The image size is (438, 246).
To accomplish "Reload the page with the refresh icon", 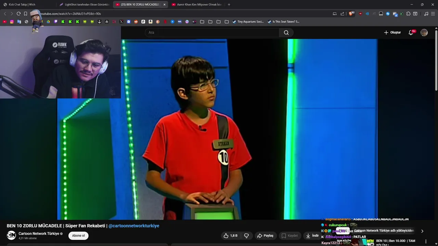I will coord(18,14).
